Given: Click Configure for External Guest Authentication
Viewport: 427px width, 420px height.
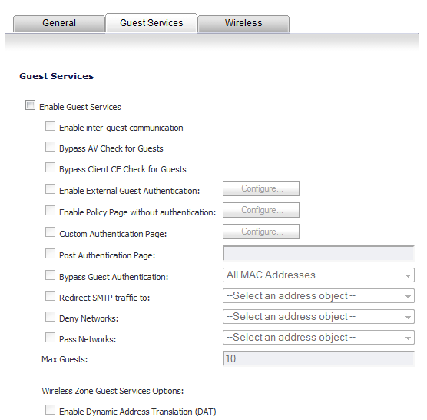Looking at the screenshot, I should (x=261, y=188).
